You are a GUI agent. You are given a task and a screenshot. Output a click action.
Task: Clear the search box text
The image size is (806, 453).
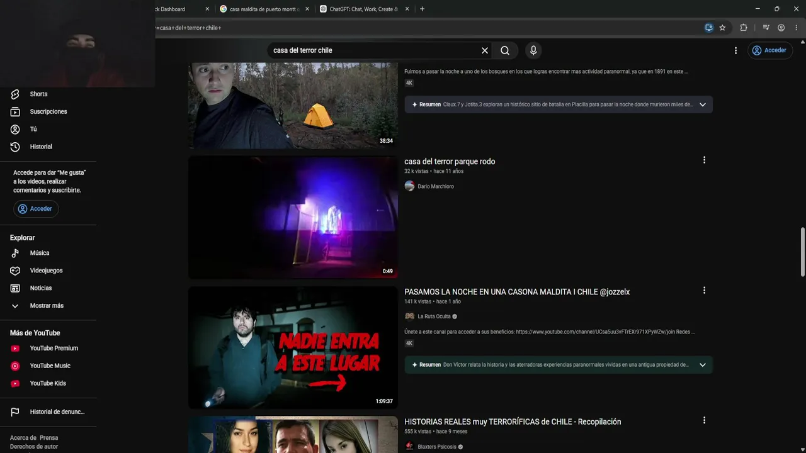485,50
